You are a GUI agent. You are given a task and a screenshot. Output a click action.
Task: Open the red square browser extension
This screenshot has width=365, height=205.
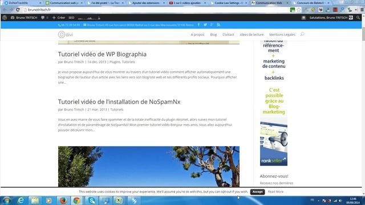[335, 10]
